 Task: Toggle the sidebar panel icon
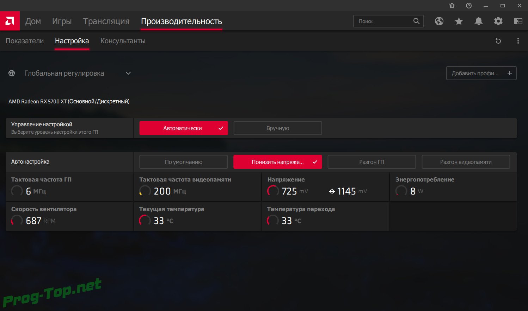pyautogui.click(x=518, y=21)
